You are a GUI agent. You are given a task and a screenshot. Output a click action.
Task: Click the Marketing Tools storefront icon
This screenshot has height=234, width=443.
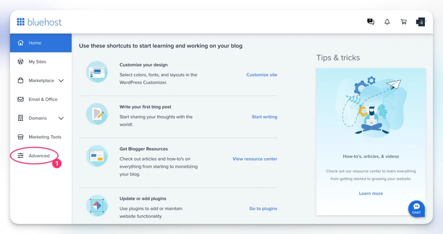pyautogui.click(x=20, y=137)
